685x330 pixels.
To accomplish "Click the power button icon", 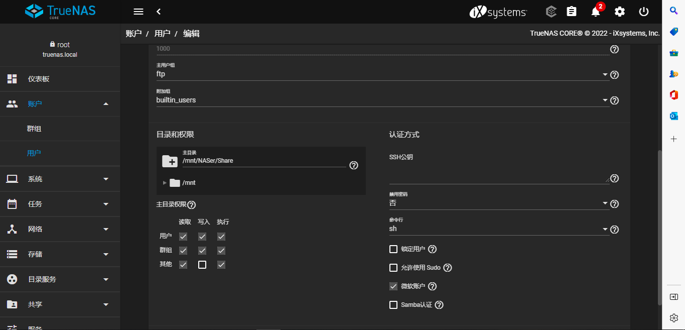I will point(644,12).
